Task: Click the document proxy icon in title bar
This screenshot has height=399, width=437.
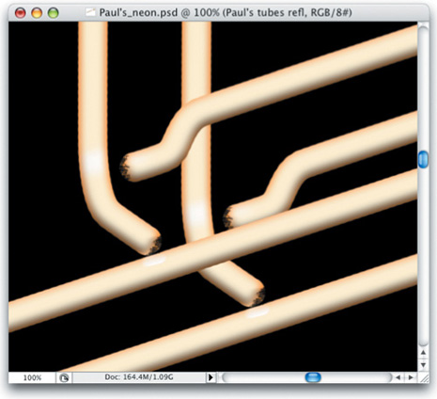Action: click(x=91, y=12)
